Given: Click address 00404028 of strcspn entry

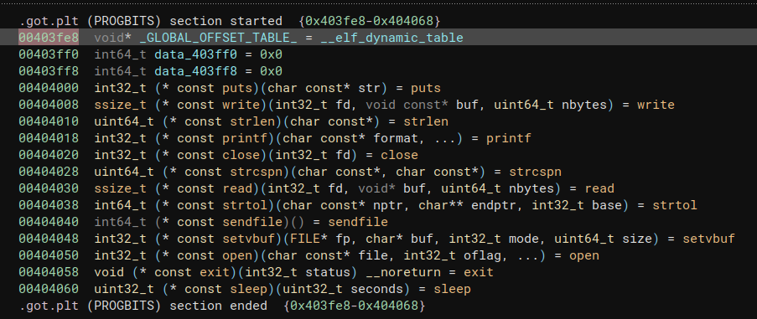Looking at the screenshot, I should 49,172.
